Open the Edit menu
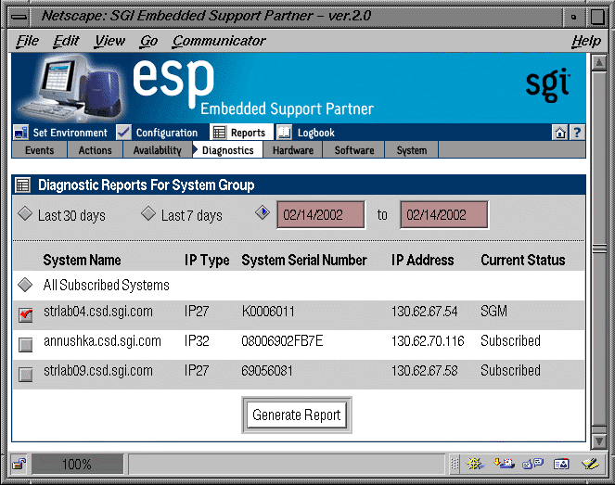The height and width of the screenshot is (485, 615). tap(66, 41)
